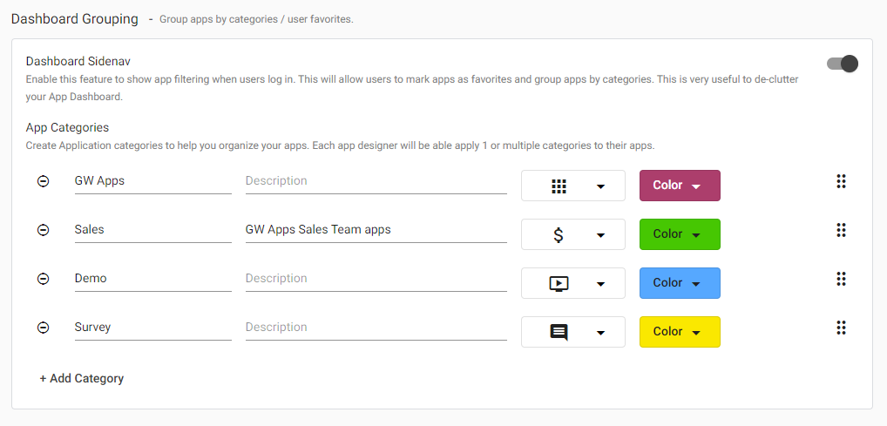This screenshot has height=426, width=887.
Task: Open the blue Color picker for Demo
Action: coord(680,283)
